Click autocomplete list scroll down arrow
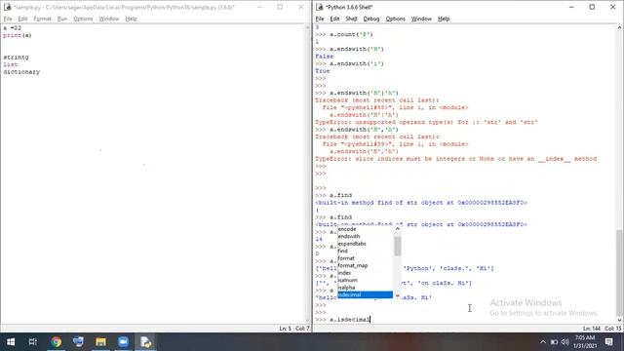The height and width of the screenshot is (351, 624). coord(397,295)
